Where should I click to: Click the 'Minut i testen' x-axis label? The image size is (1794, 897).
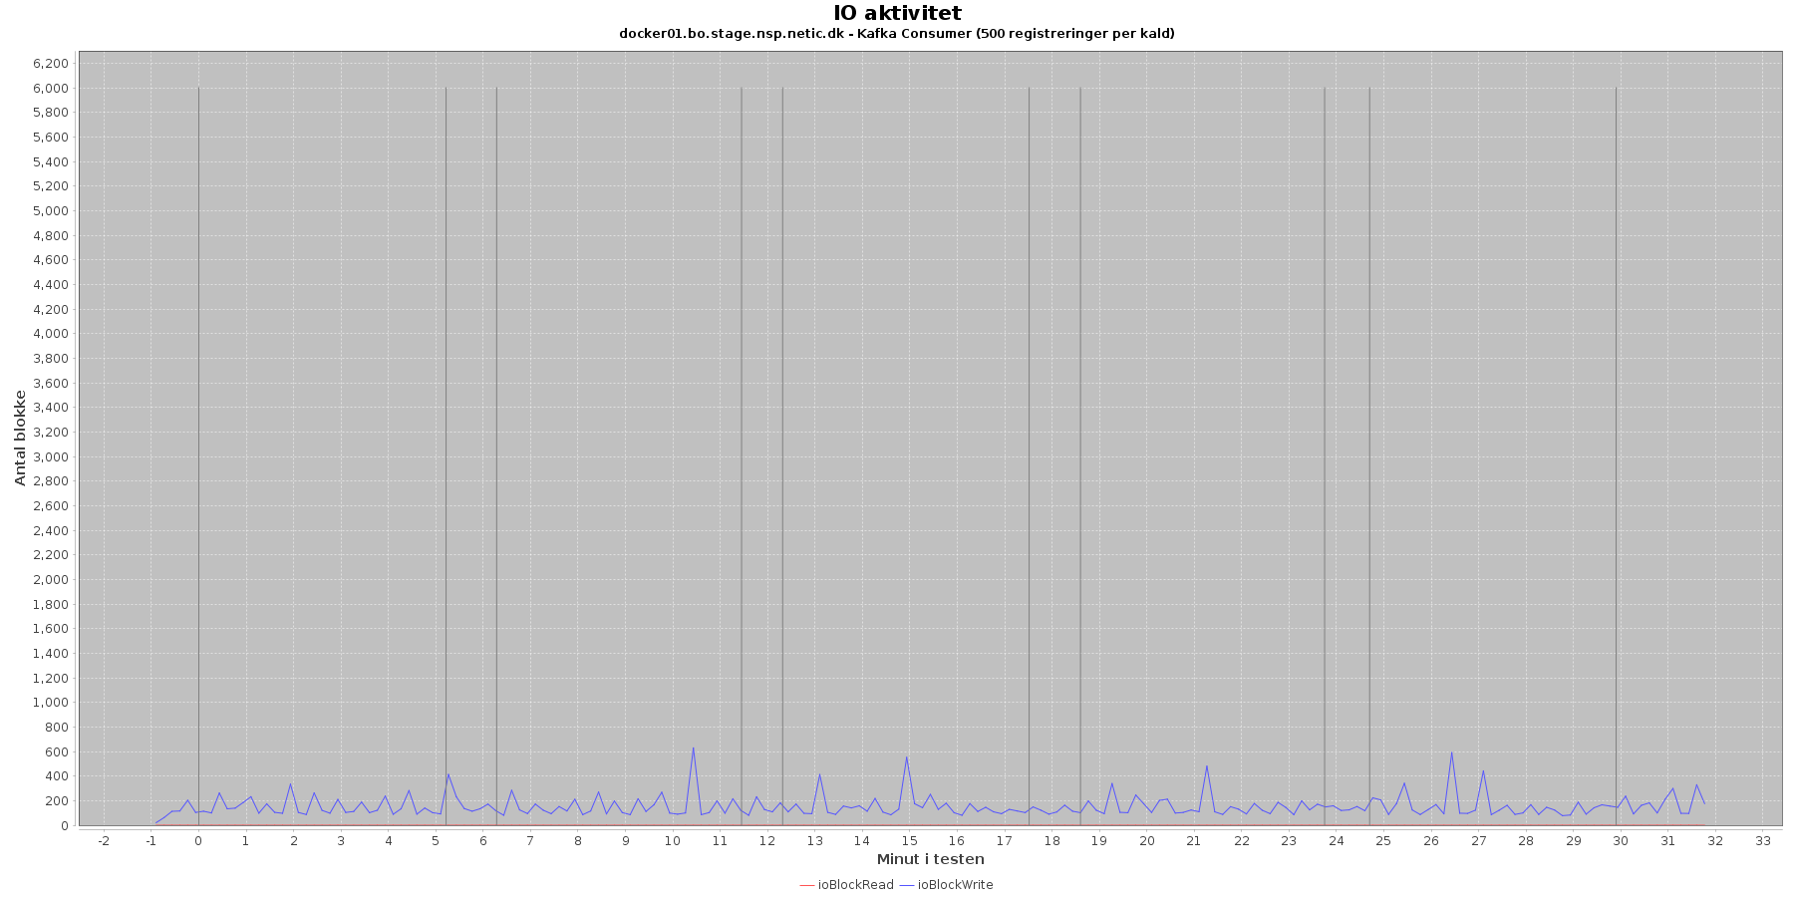click(x=930, y=859)
